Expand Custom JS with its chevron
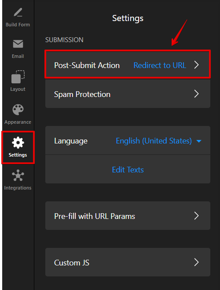This screenshot has height=290, width=220. 197,262
